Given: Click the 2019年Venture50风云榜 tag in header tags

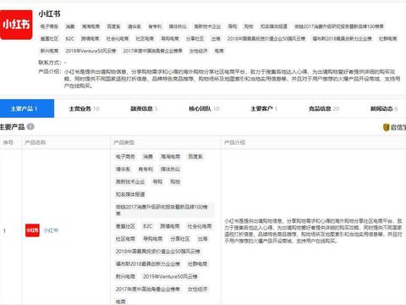Looking at the screenshot, I should [x=91, y=51].
